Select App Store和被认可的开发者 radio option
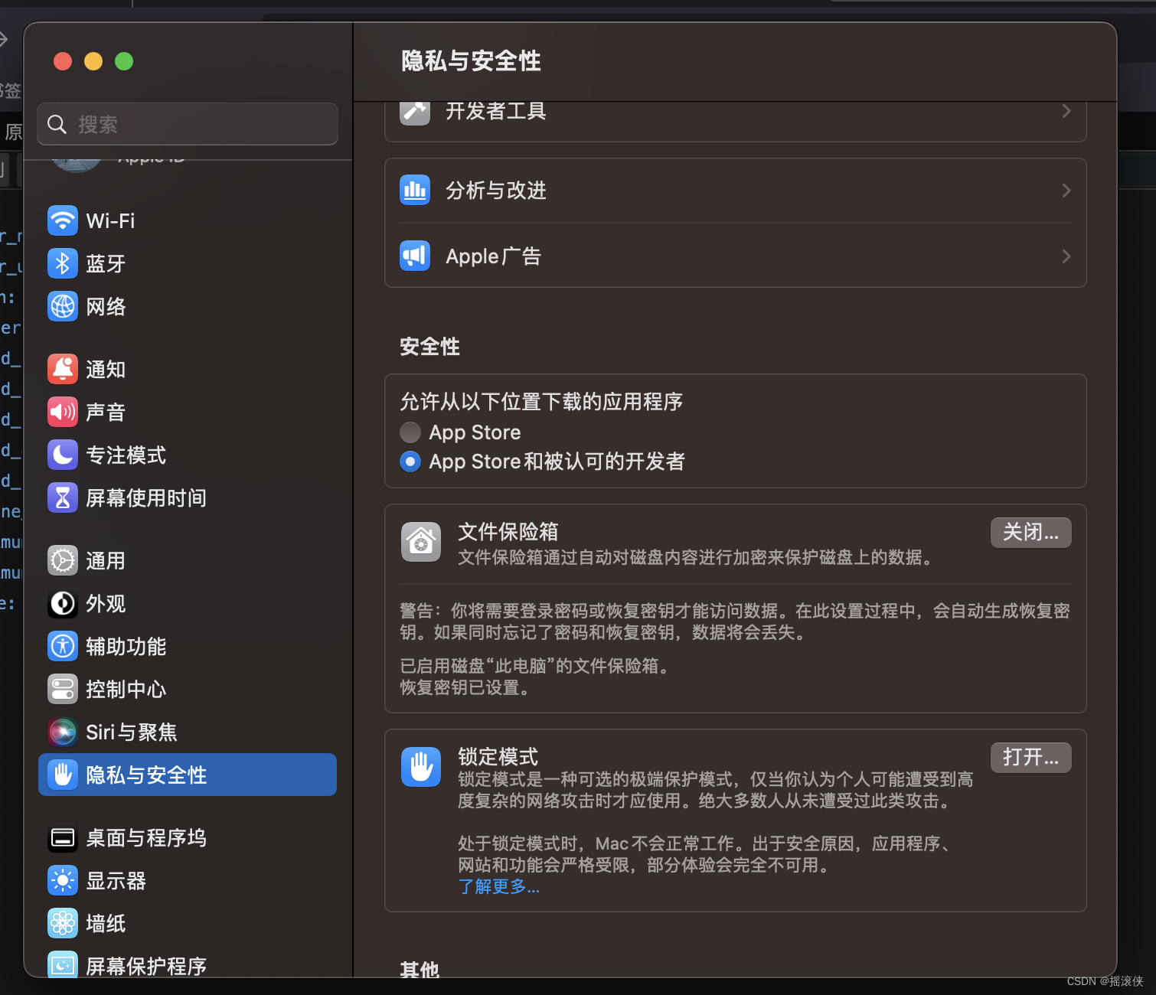 coord(410,462)
